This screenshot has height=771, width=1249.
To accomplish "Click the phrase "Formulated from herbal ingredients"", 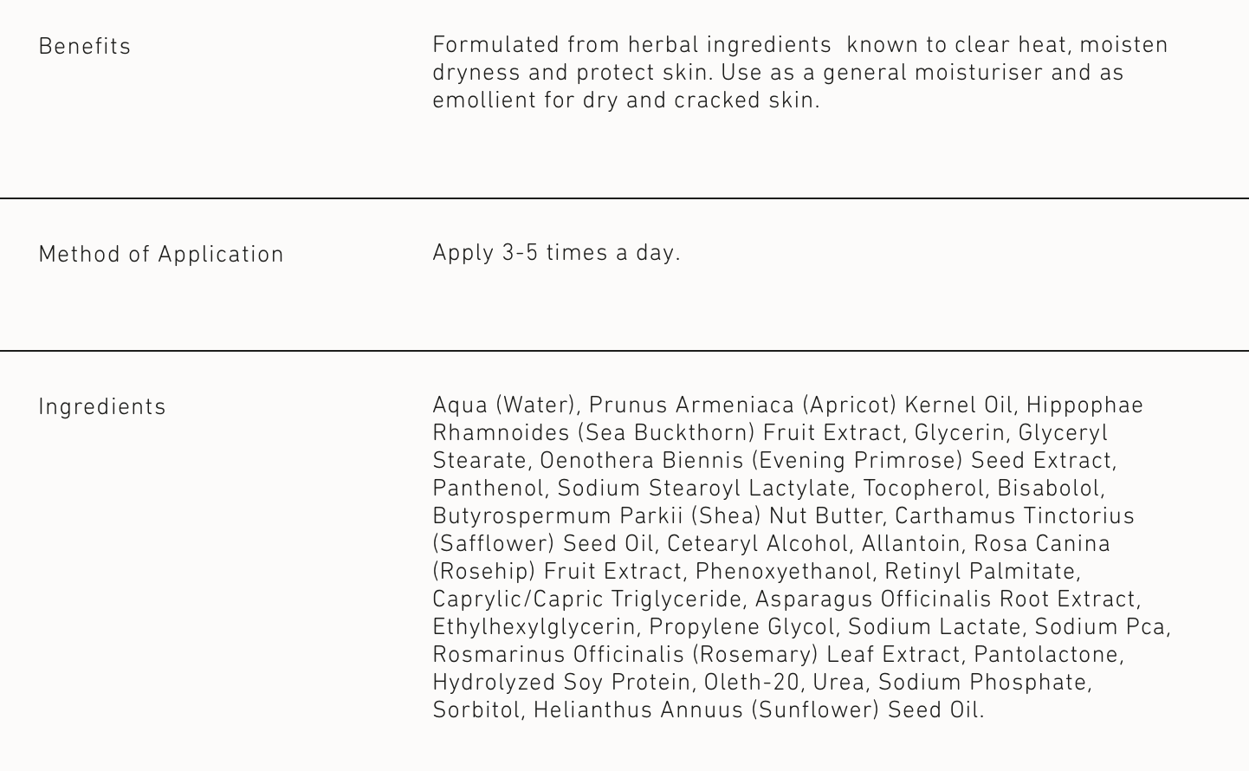I will click(x=631, y=45).
